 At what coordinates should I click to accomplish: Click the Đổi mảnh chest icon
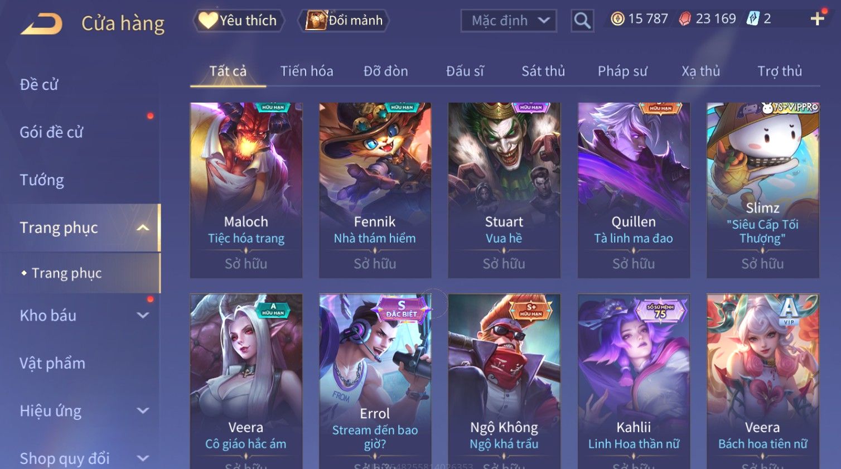point(316,21)
